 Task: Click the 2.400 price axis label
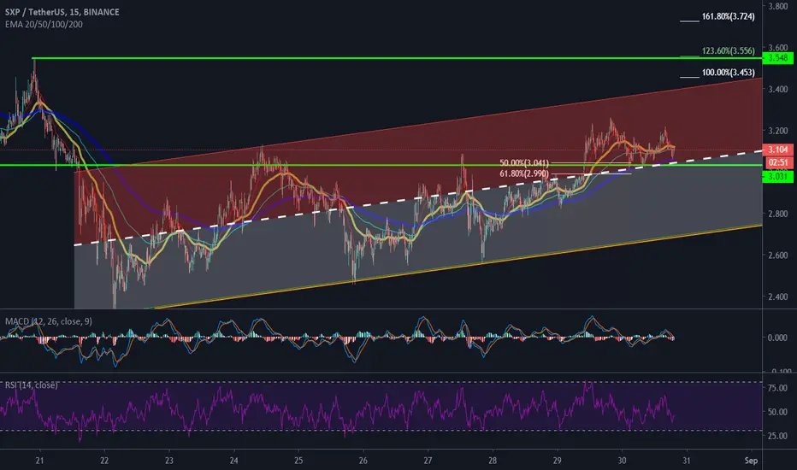pos(777,297)
